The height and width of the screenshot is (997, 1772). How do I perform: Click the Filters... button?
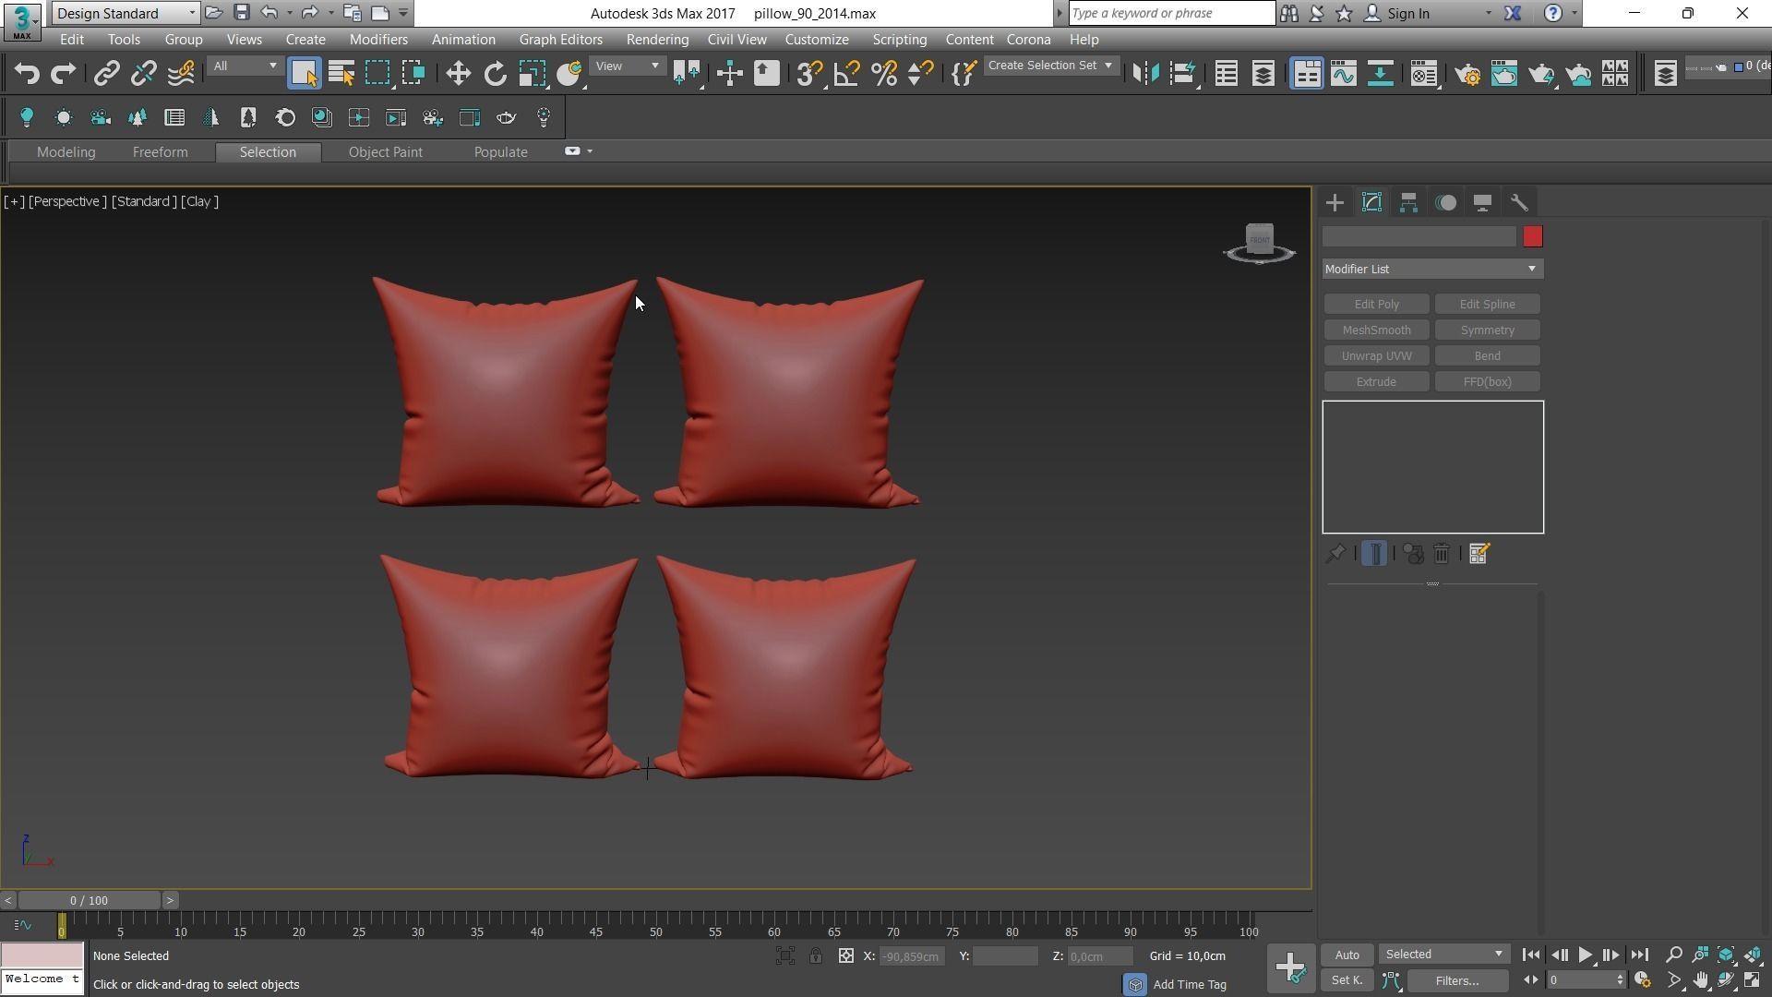point(1456,981)
